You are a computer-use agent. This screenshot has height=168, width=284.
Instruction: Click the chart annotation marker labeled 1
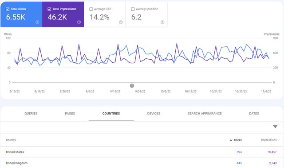tap(132, 85)
